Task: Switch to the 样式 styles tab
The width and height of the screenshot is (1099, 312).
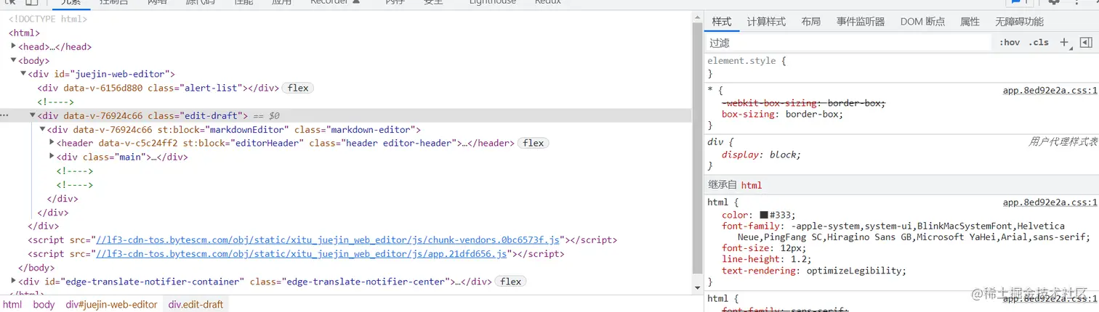Action: 722,22
